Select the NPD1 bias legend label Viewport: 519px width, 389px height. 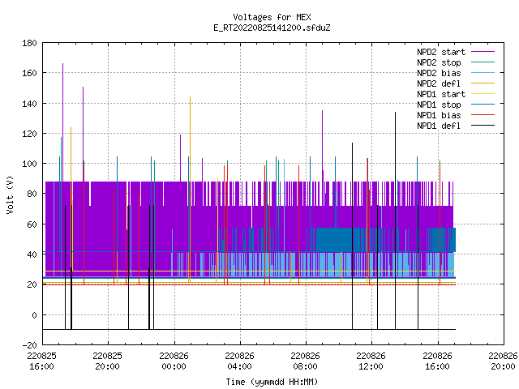point(439,115)
